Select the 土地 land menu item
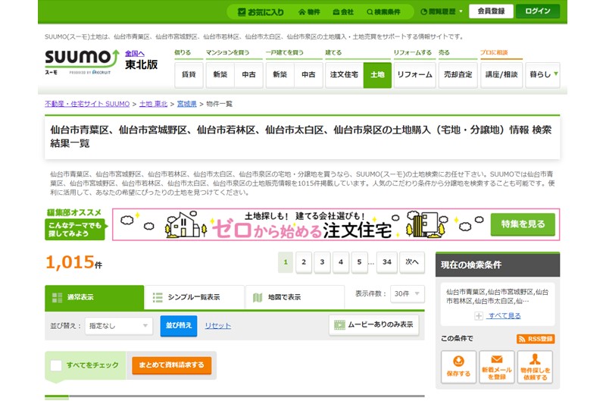 [377, 74]
